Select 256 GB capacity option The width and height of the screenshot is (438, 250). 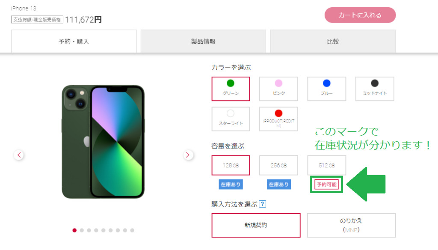[x=278, y=165]
